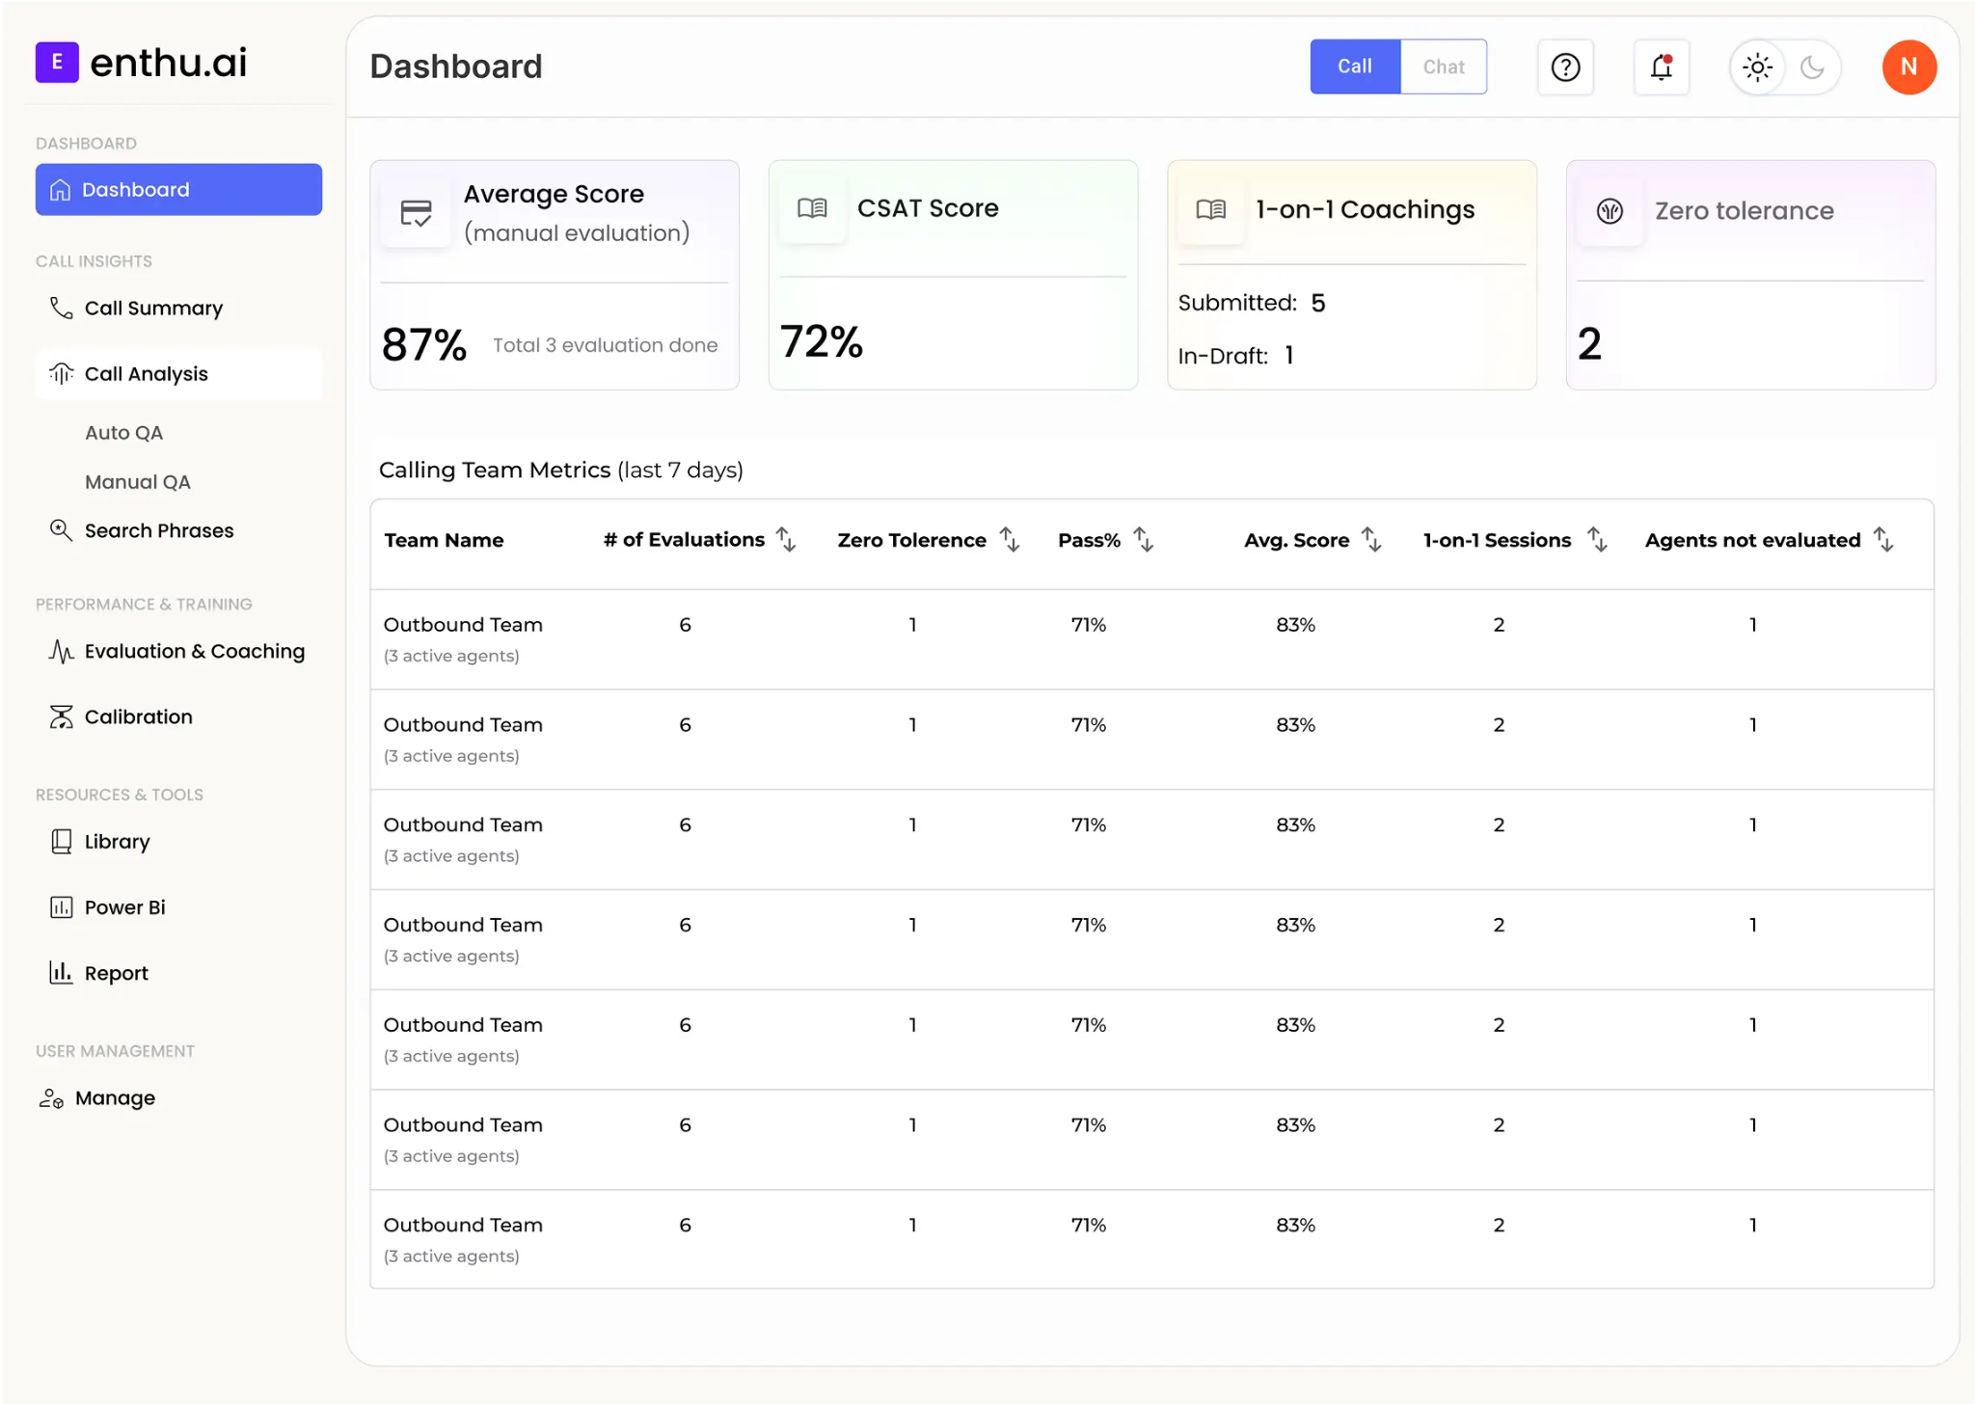
Task: Select the Call button
Action: [1355, 67]
